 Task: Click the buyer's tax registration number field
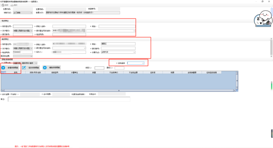click(23, 26)
